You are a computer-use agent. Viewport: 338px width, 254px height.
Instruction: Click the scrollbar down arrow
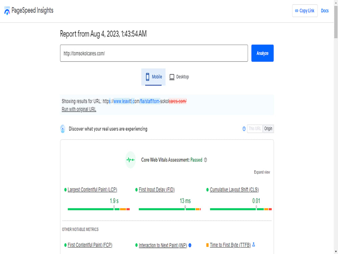pyautogui.click(x=336, y=252)
